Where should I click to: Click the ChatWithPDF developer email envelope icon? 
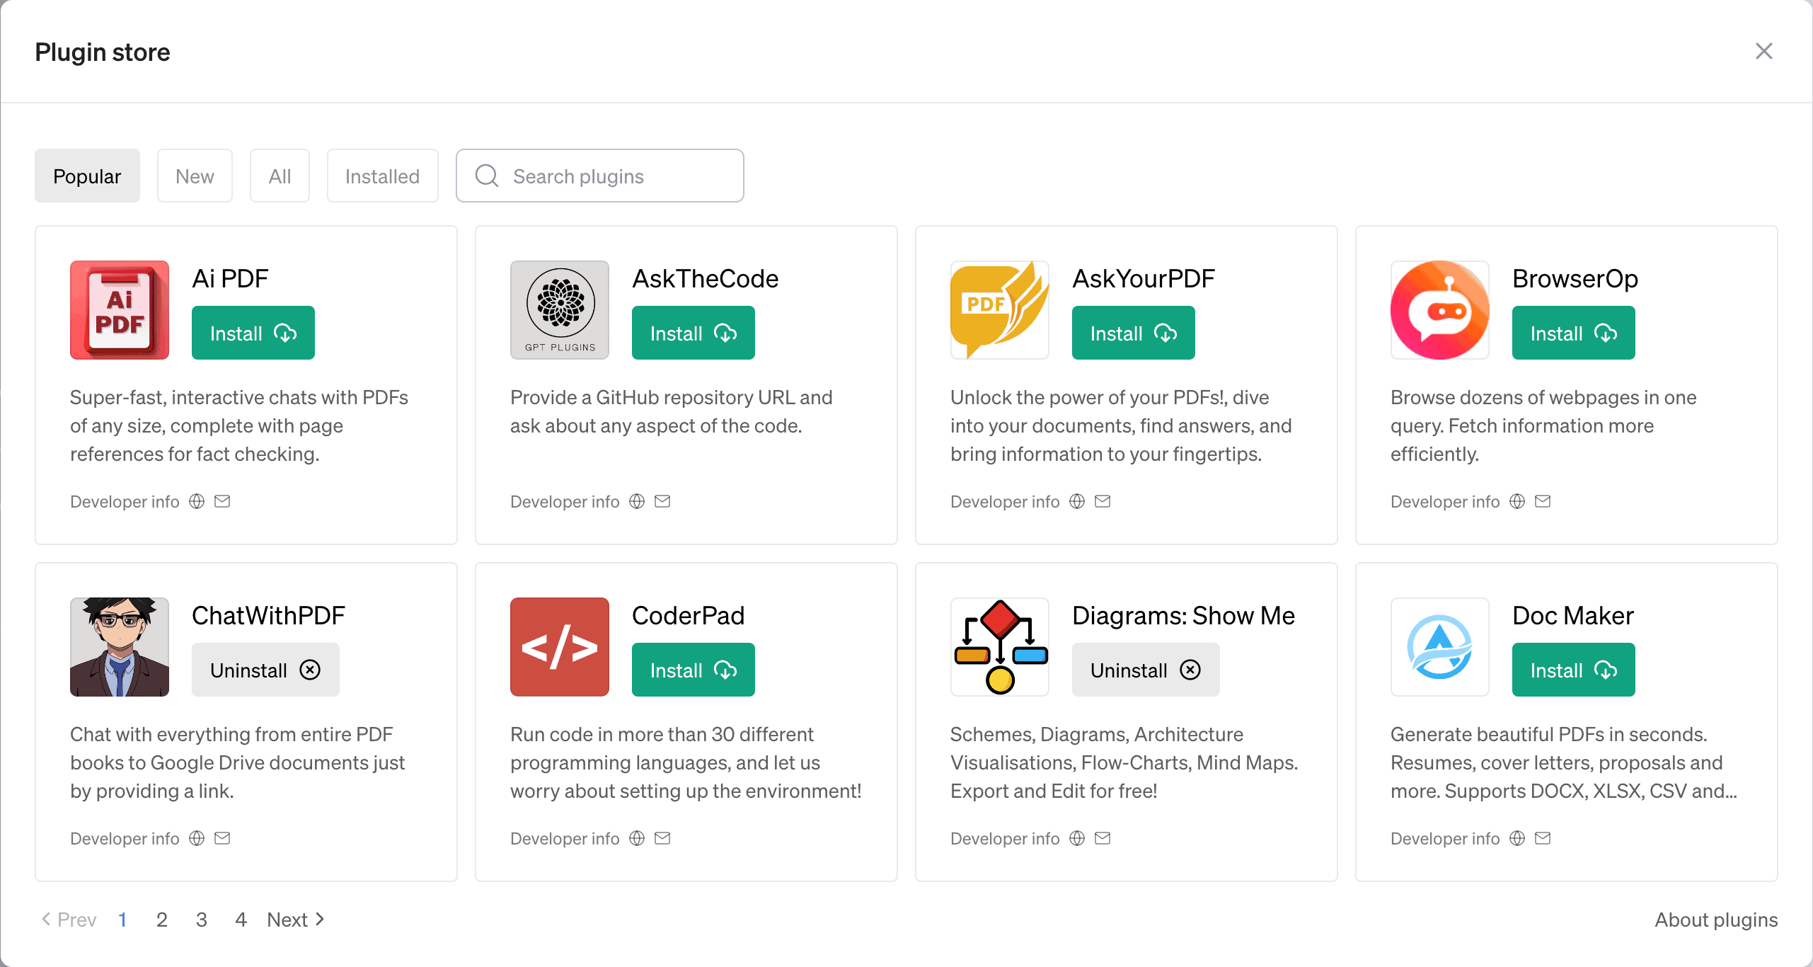pyautogui.click(x=222, y=838)
